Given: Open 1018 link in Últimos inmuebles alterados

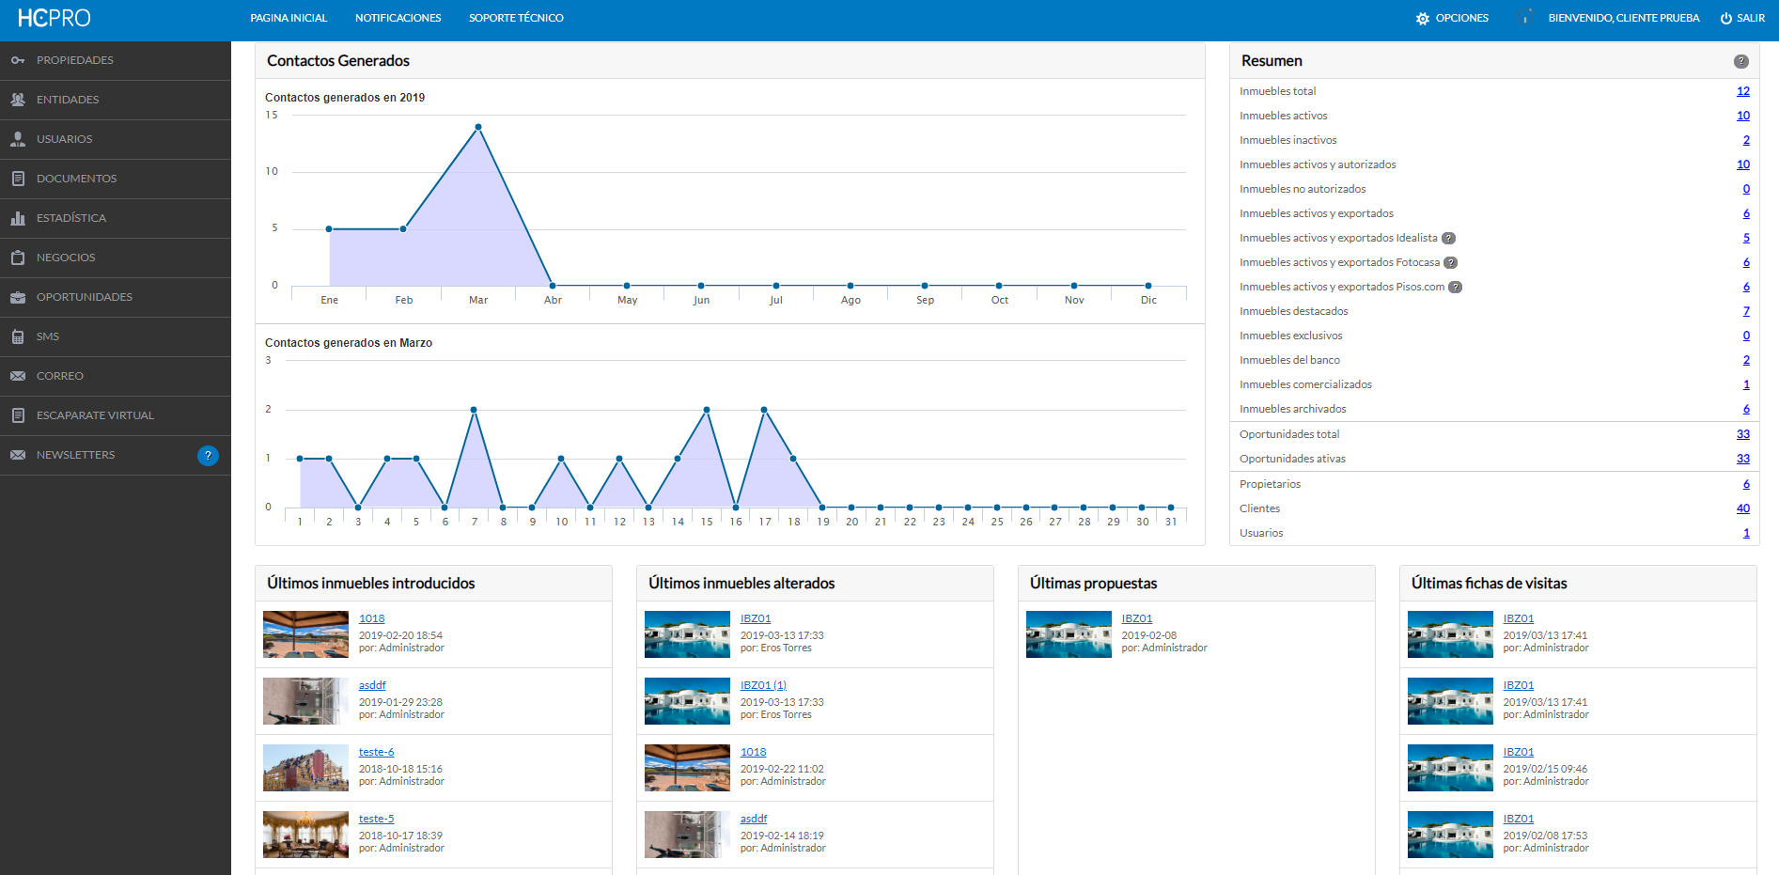Looking at the screenshot, I should coord(754,752).
